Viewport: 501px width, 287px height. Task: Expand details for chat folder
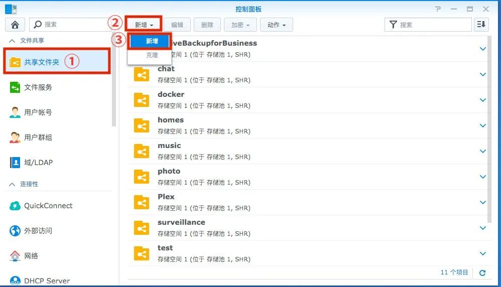click(x=483, y=74)
